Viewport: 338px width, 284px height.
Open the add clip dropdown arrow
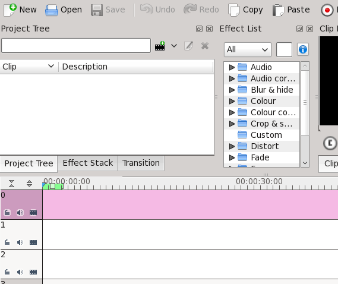(x=174, y=46)
